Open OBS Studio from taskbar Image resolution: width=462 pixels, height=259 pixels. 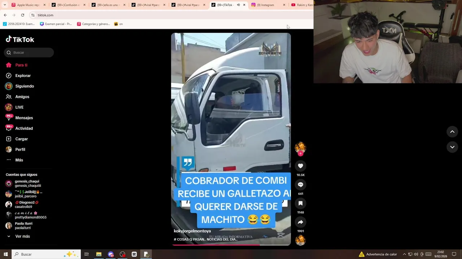click(123, 254)
